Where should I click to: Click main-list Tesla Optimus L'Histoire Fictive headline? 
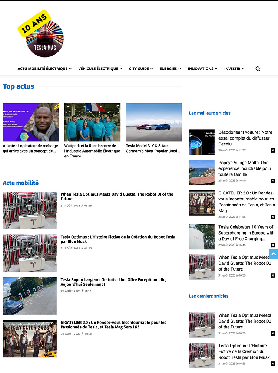(x=118, y=239)
